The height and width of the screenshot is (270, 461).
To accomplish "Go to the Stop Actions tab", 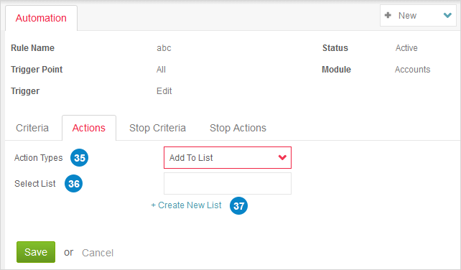I will click(238, 128).
